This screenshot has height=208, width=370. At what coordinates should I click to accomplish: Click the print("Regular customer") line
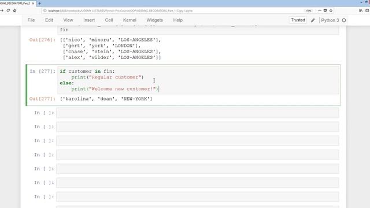tap(108, 77)
